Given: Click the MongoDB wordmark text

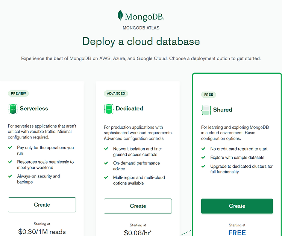Looking at the screenshot, I should (x=145, y=17).
